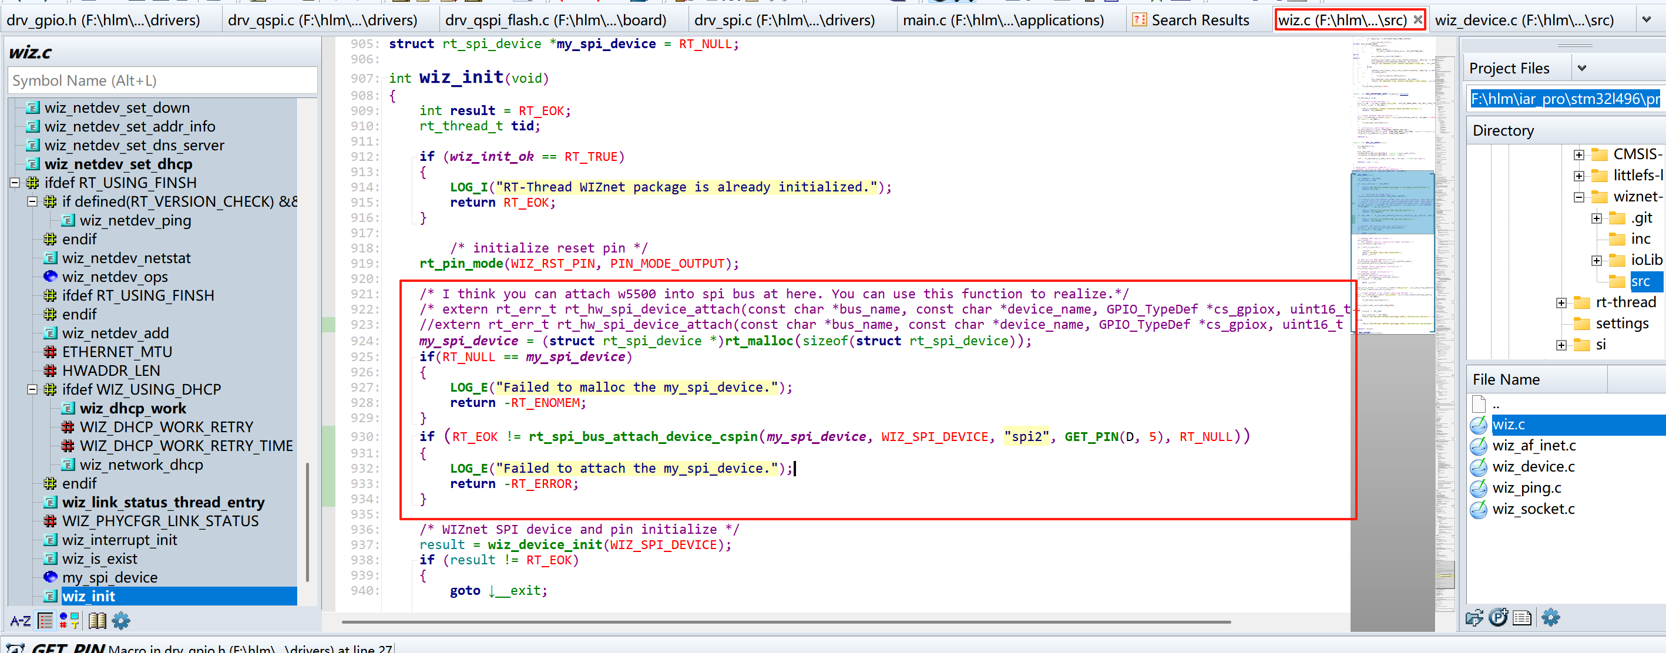Collapse the ifdef WIZ_USING_DHCP symbol node
Viewport: 1666px width, 653px height.
coord(32,389)
